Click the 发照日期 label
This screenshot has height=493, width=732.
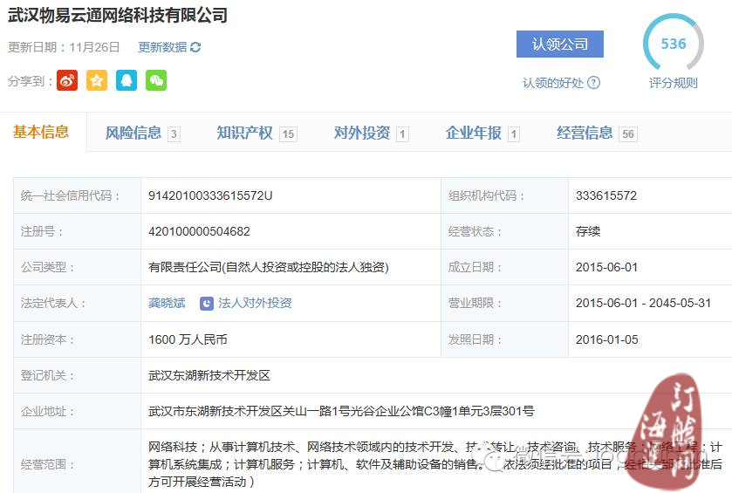475,339
